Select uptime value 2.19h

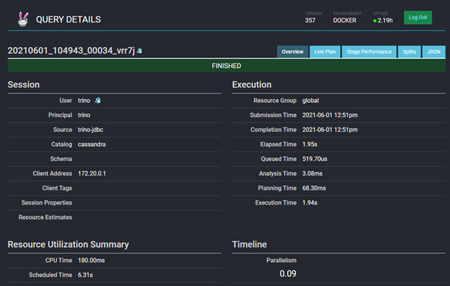click(x=385, y=21)
